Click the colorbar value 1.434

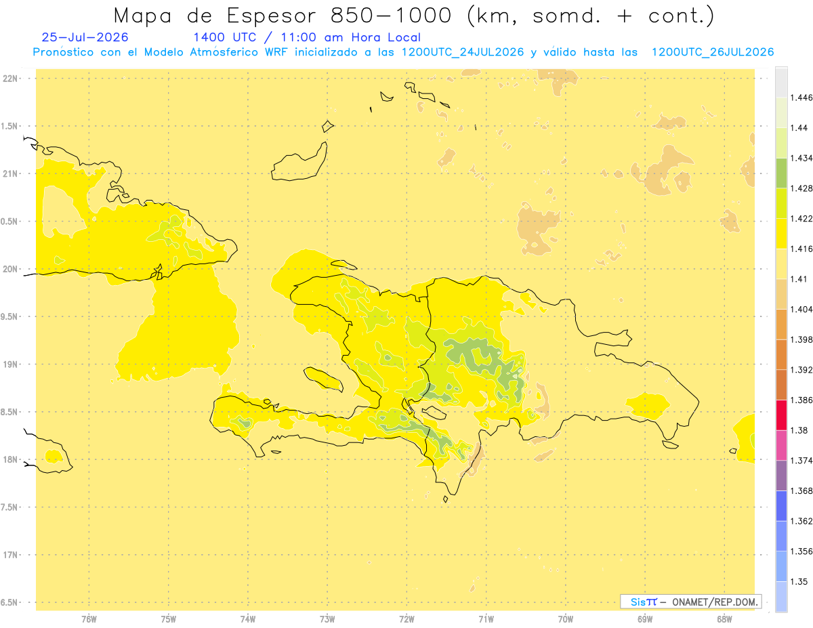[x=801, y=158]
